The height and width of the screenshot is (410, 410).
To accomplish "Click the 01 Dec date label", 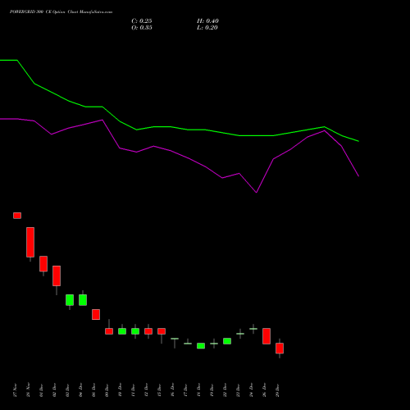I will (x=42, y=390).
